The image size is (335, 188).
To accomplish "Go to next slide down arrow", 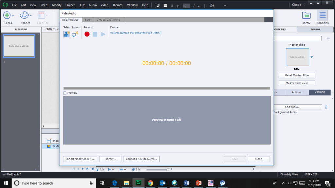I will click(172, 6).
